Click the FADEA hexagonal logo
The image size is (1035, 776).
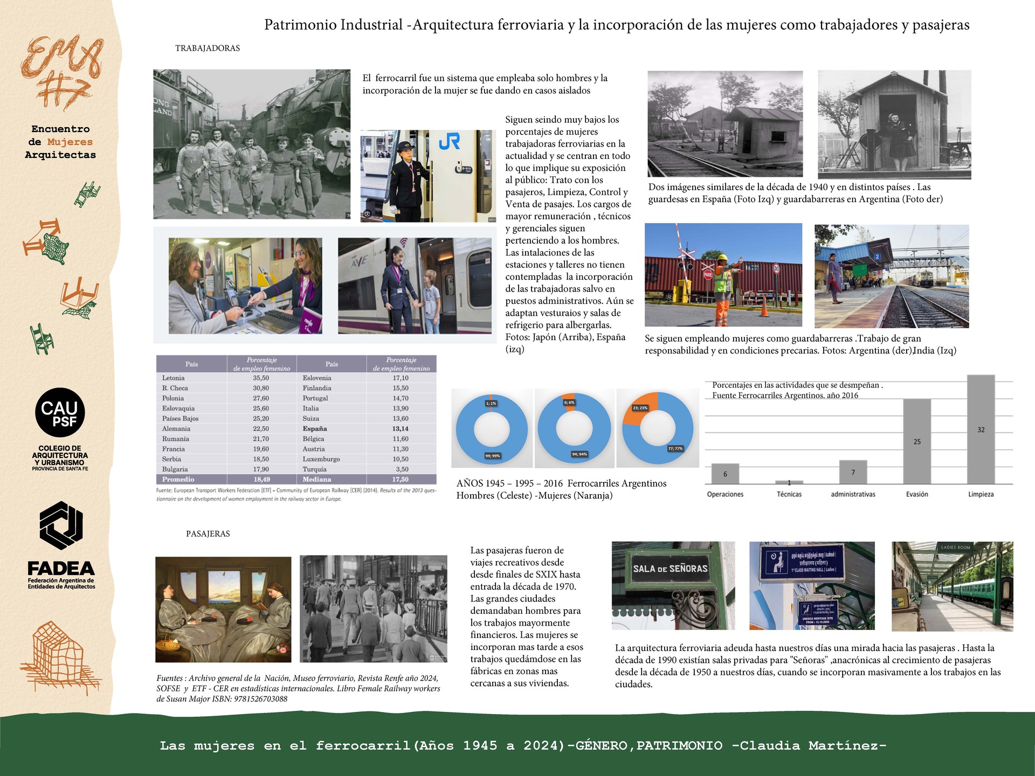61,525
